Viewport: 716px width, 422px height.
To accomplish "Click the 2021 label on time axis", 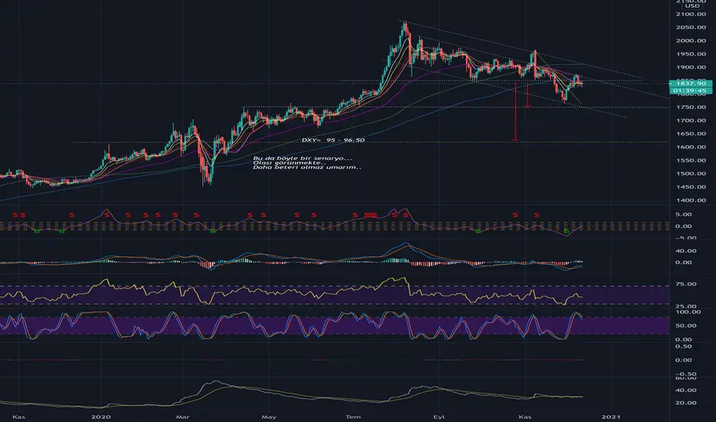I will click(611, 417).
